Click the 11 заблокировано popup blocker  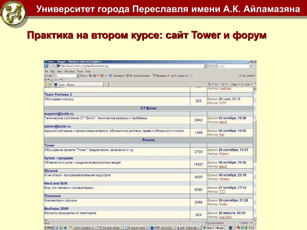tap(139, 75)
